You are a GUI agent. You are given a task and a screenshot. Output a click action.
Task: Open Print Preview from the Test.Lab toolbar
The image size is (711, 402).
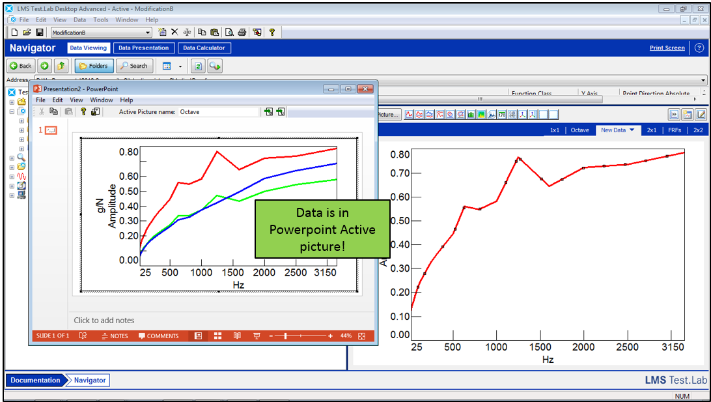(x=229, y=32)
